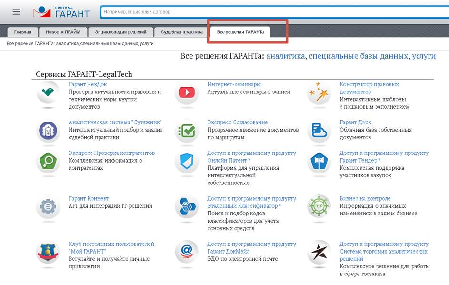449x285 pixels.
Task: Open Аналитическая система "Сутяжник" link
Action: 115,122
